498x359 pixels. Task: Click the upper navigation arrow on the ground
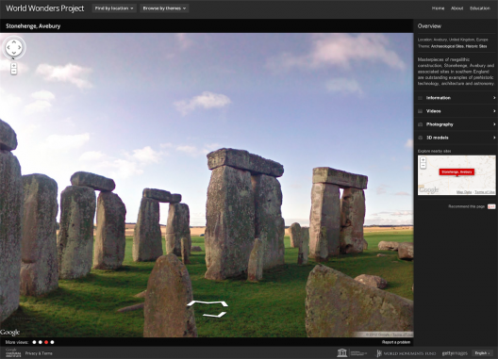tap(207, 303)
